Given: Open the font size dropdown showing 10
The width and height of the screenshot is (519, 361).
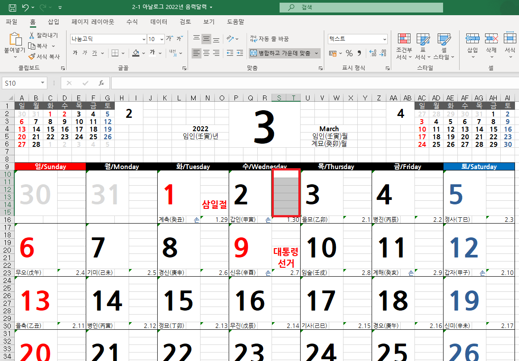Looking at the screenshot, I should tap(162, 39).
